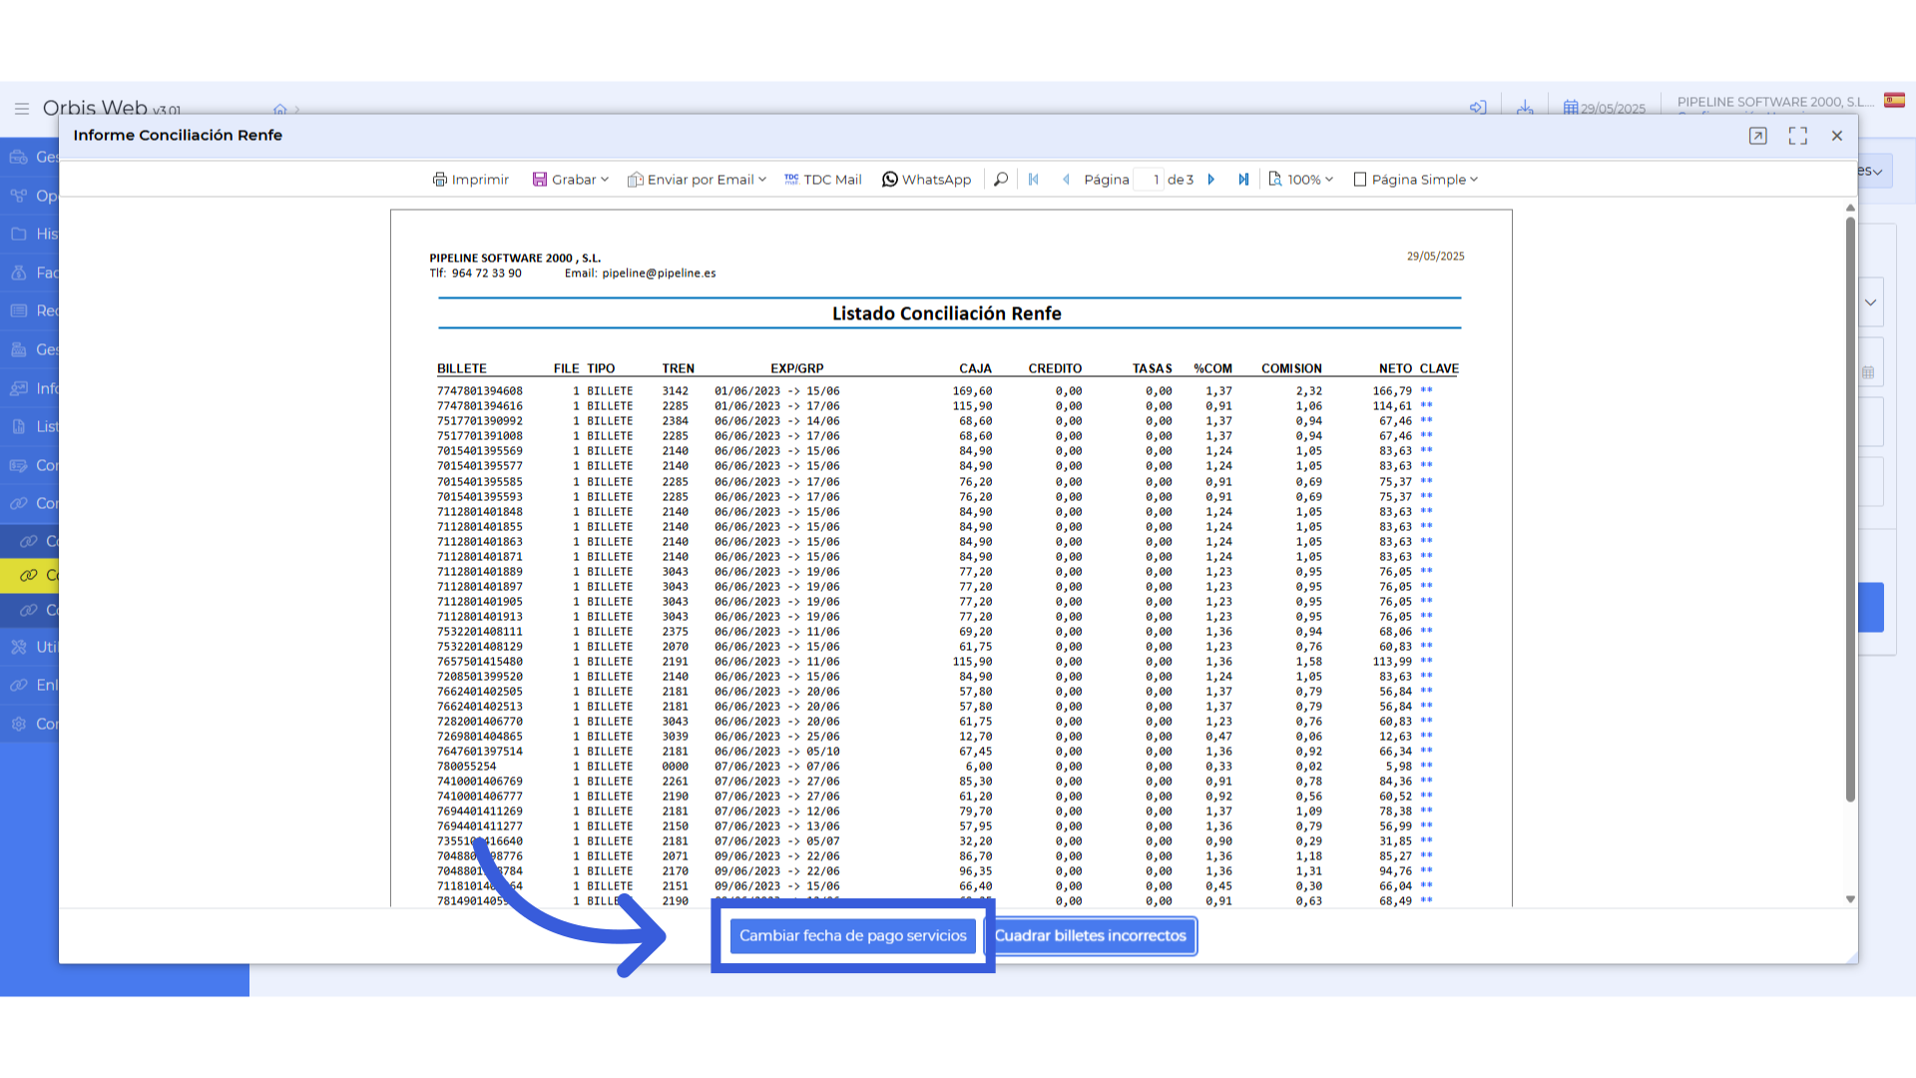Click the pipeline@pipeline.es email text

[x=659, y=273]
